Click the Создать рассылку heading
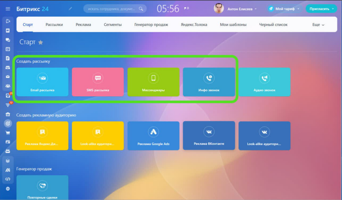The image size is (342, 200). [33, 61]
